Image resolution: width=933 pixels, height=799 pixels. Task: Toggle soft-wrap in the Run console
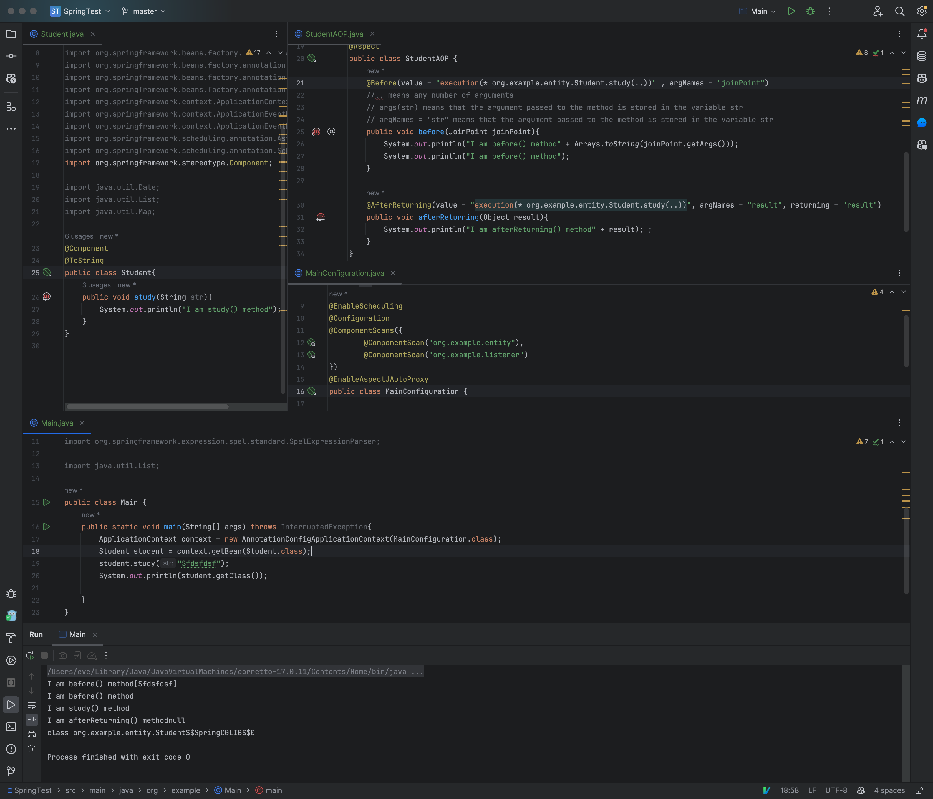point(32,706)
